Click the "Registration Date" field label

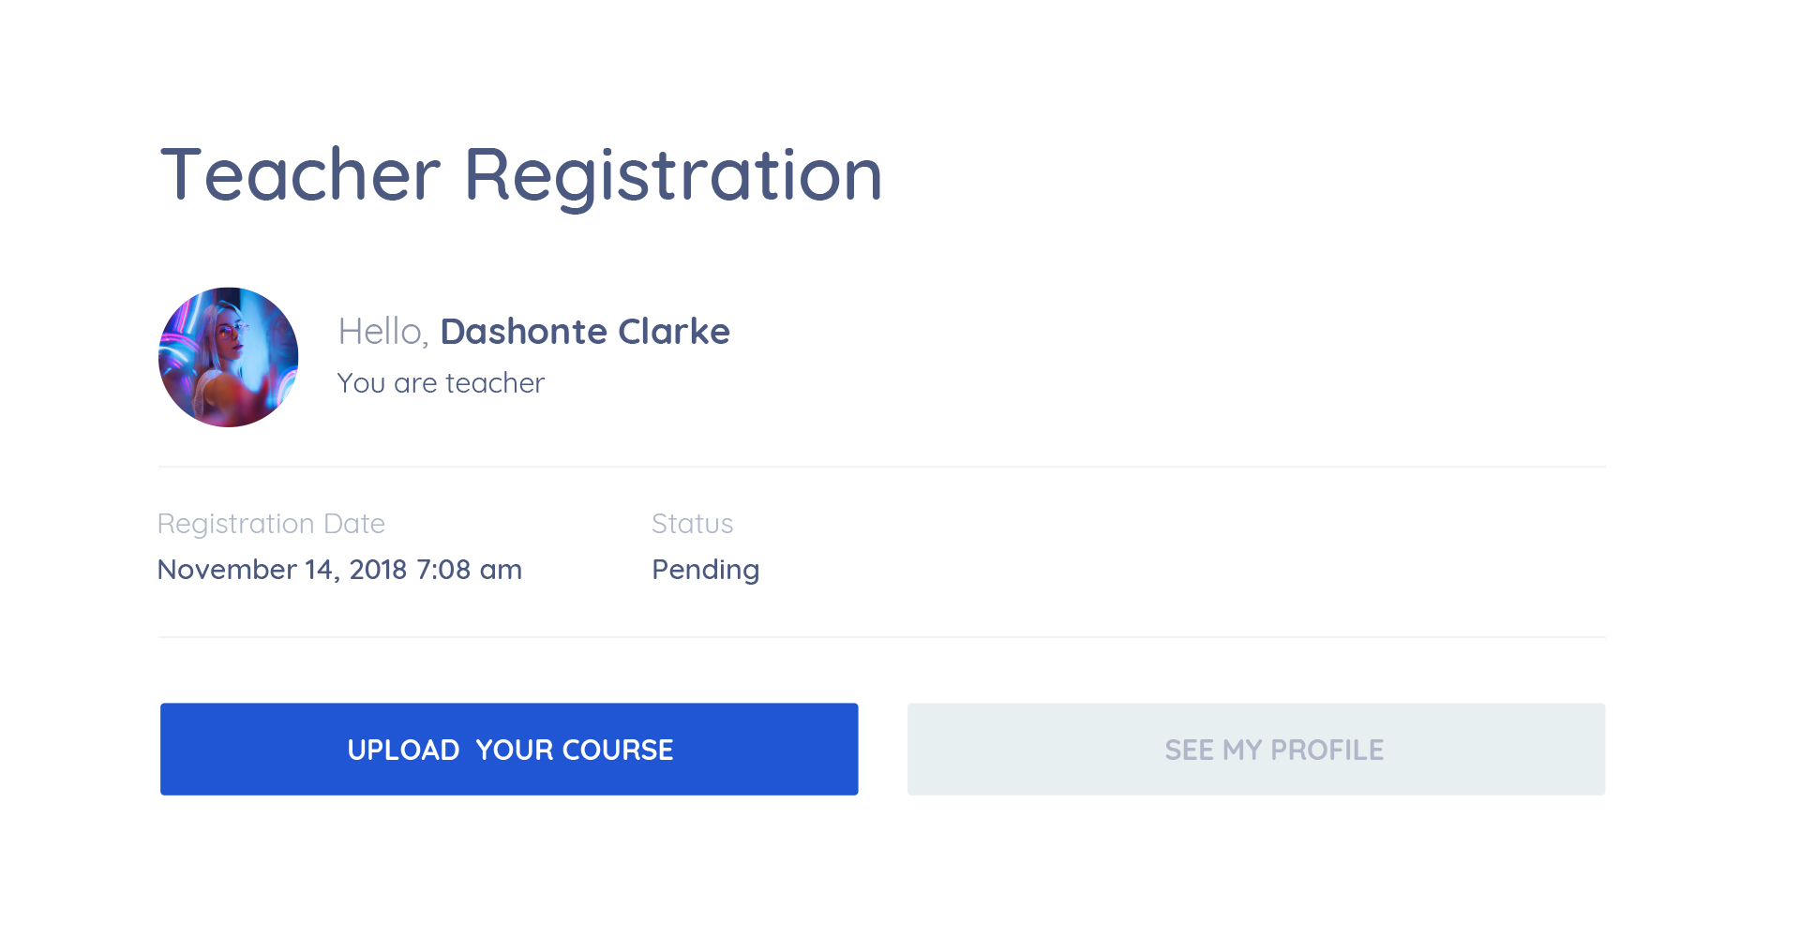coord(271,524)
